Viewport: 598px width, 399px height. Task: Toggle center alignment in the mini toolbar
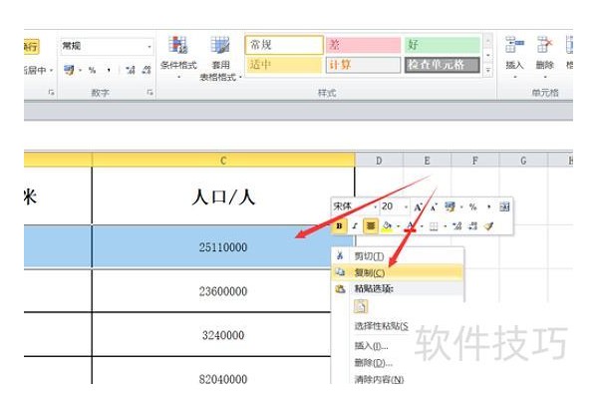[370, 226]
